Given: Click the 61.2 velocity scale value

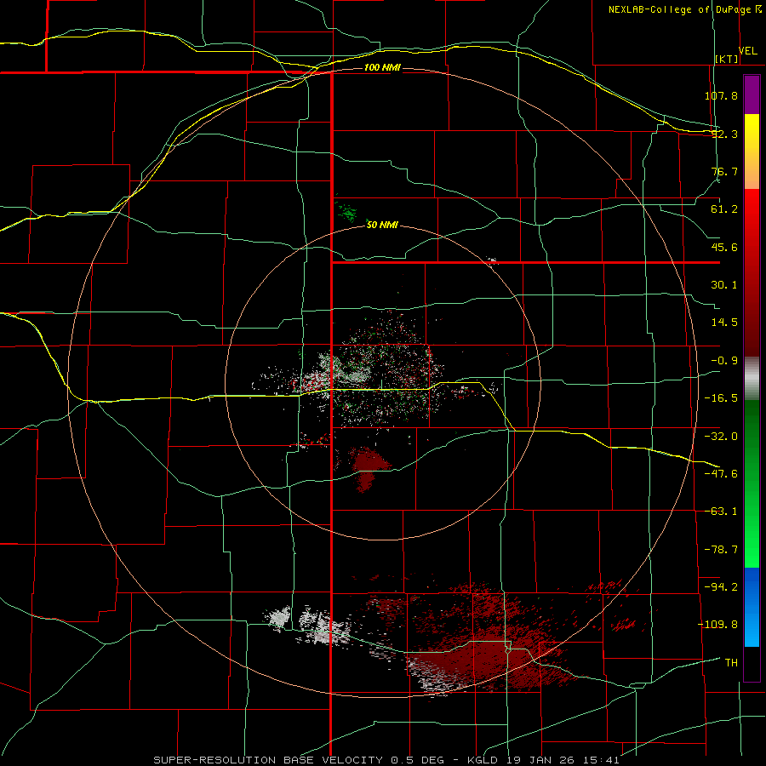Looking at the screenshot, I should (724, 209).
